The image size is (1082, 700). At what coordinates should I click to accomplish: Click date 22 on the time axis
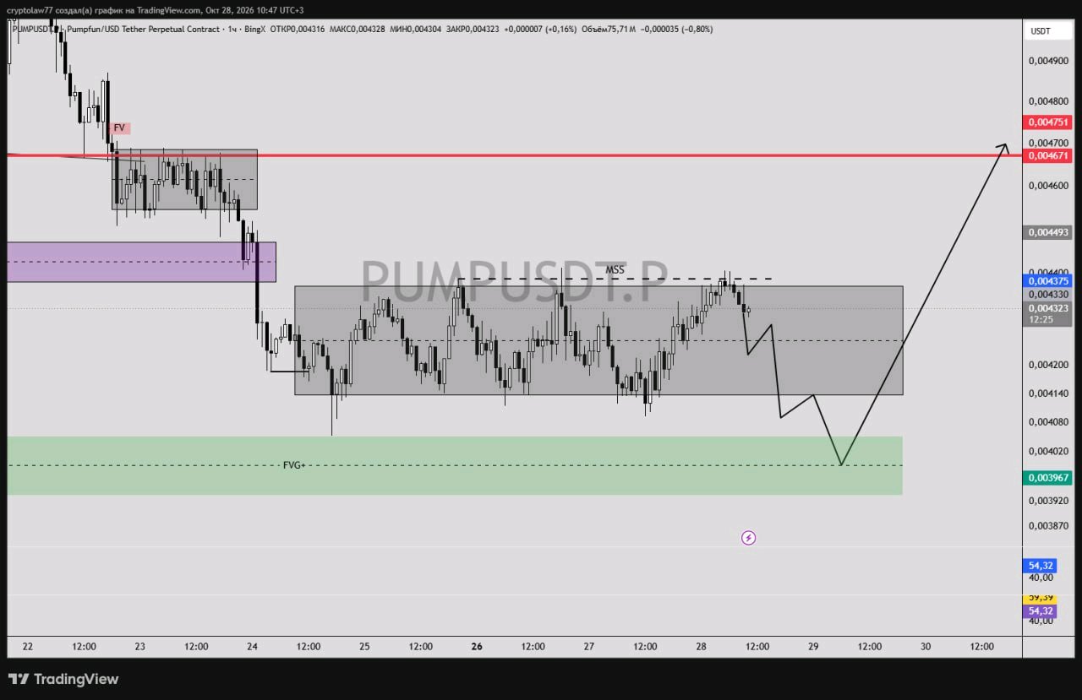(28, 647)
